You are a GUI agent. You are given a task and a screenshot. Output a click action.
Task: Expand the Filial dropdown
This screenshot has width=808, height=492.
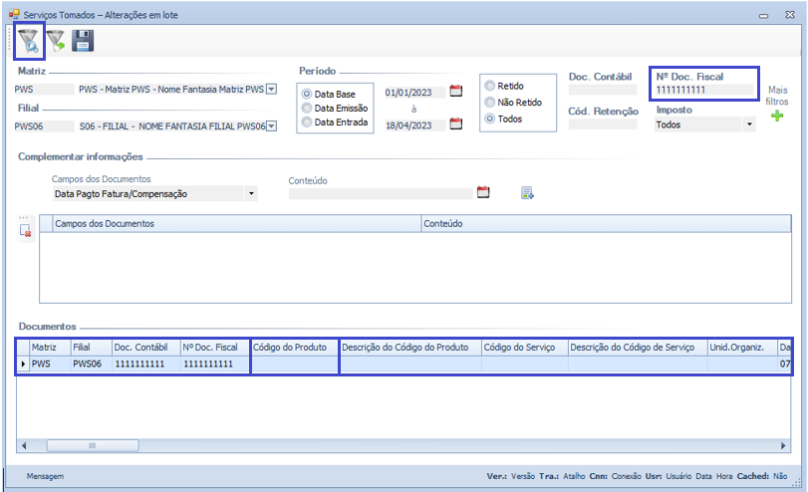coord(271,126)
